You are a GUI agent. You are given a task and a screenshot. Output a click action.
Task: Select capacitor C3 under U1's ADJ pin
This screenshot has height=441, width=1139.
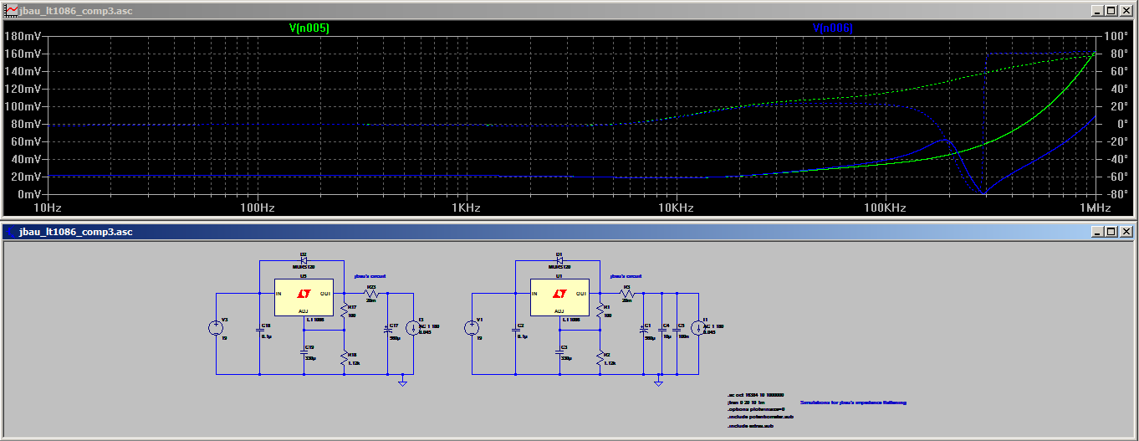click(x=559, y=351)
